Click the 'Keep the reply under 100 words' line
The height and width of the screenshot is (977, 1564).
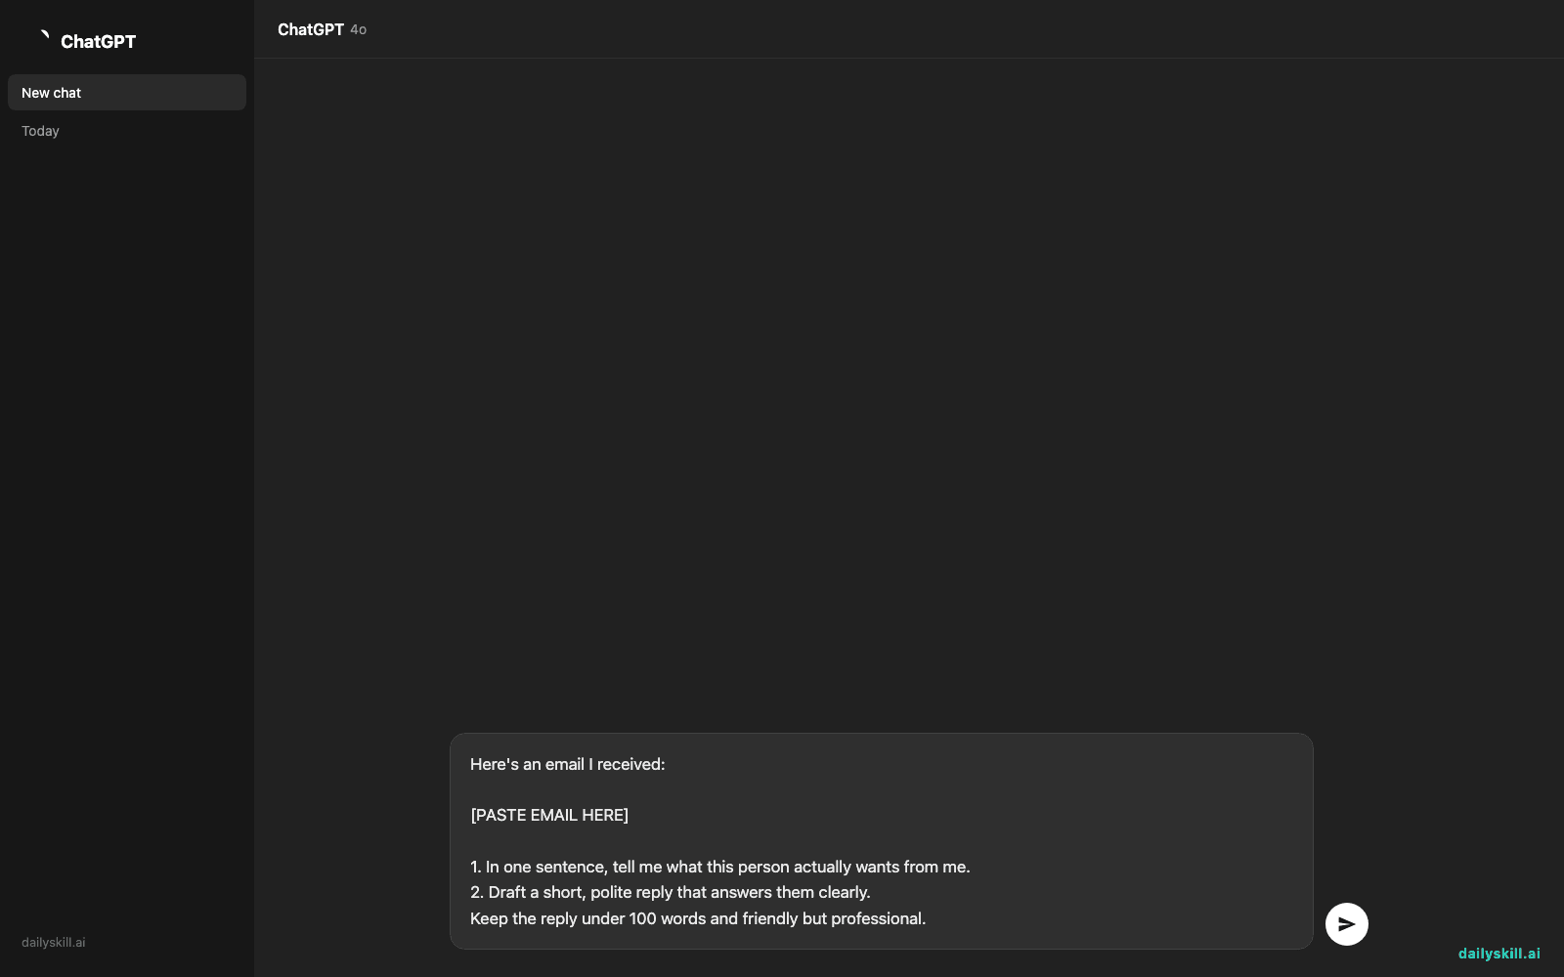pos(697,918)
